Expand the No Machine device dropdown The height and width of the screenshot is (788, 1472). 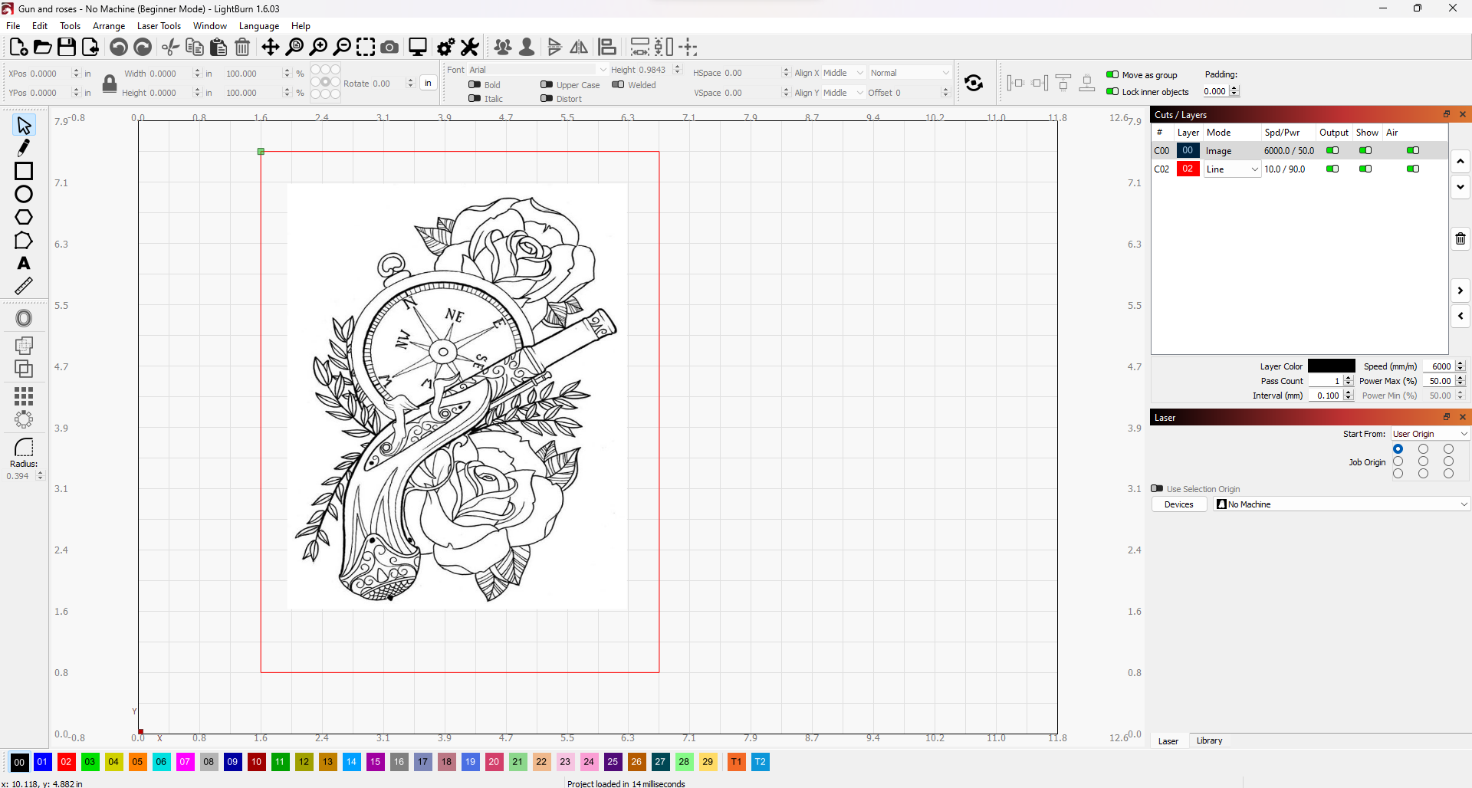1342,504
